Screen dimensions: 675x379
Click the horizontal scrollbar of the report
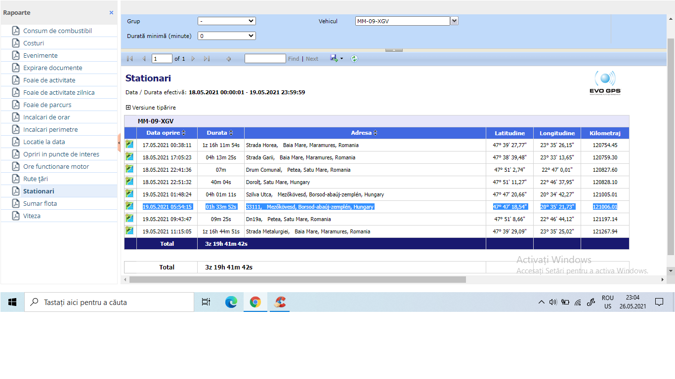click(296, 279)
